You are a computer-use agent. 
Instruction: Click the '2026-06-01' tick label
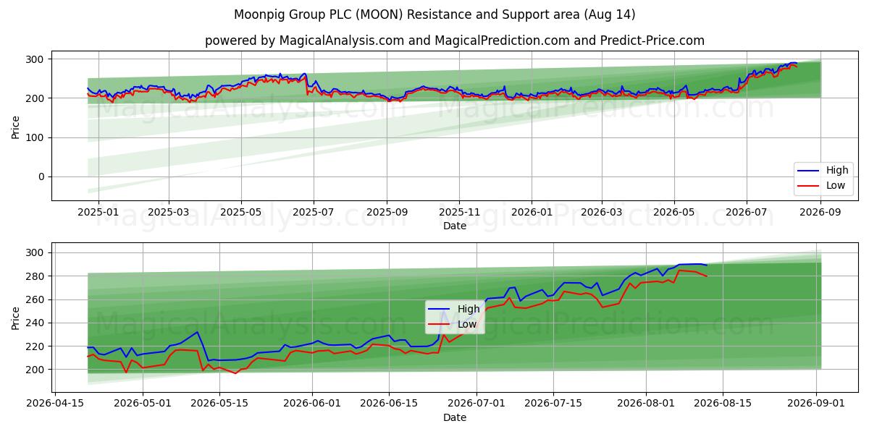[x=312, y=404]
